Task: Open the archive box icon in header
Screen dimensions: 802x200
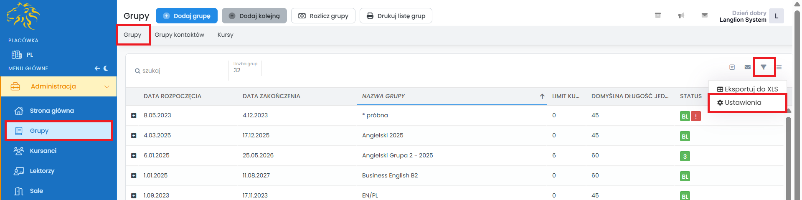Action: [658, 16]
